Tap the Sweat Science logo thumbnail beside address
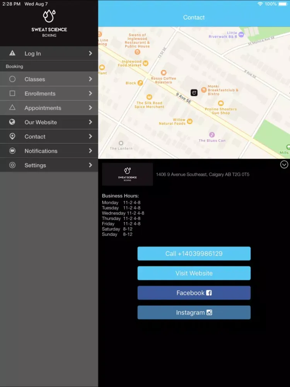 tap(127, 174)
